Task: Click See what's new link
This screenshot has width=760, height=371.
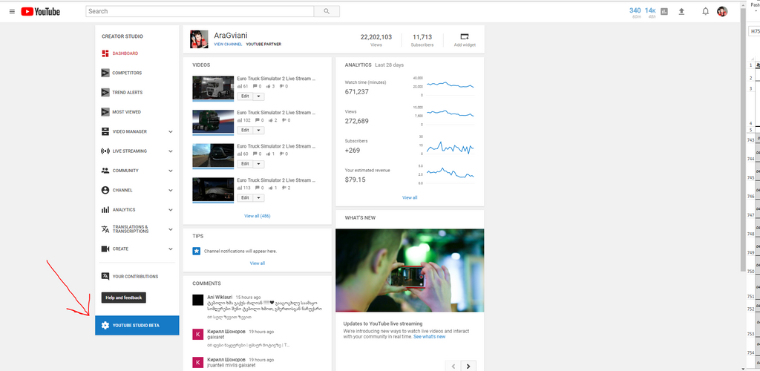Action: pos(430,337)
